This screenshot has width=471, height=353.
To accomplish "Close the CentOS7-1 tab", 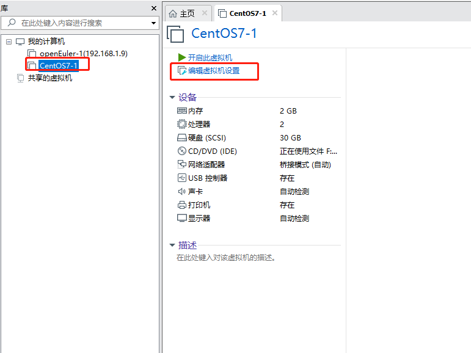I will tap(275, 13).
